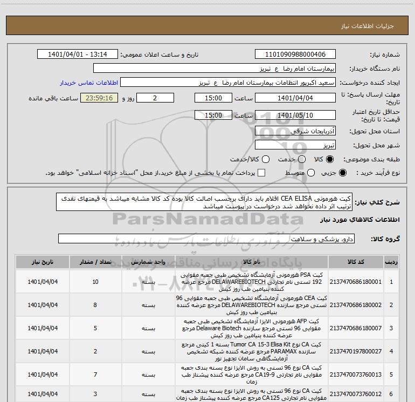Click the CEA kit item name in row 2
This screenshot has height=402, width=415.
click(x=252, y=305)
